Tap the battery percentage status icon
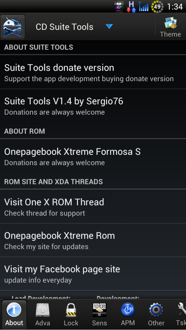Viewport: 186px width, 330px height. pyautogui.click(x=157, y=6)
